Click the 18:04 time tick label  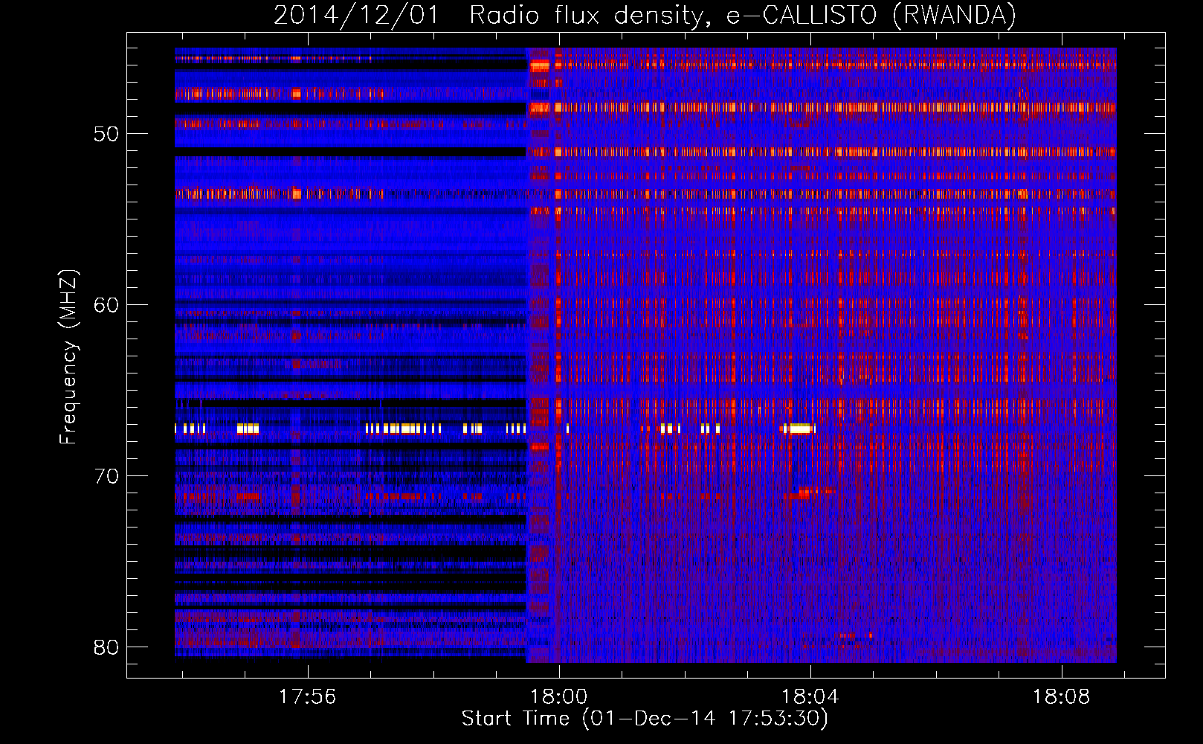tap(810, 697)
